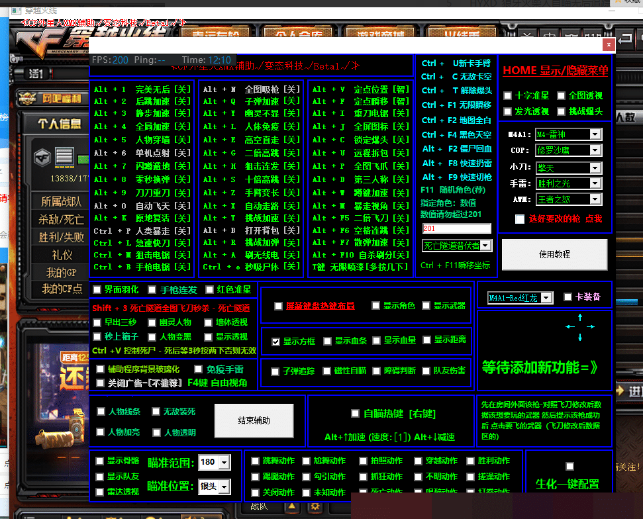Click the gear icon in the game's bottom bar
The image size is (643, 519).
tap(315, 506)
